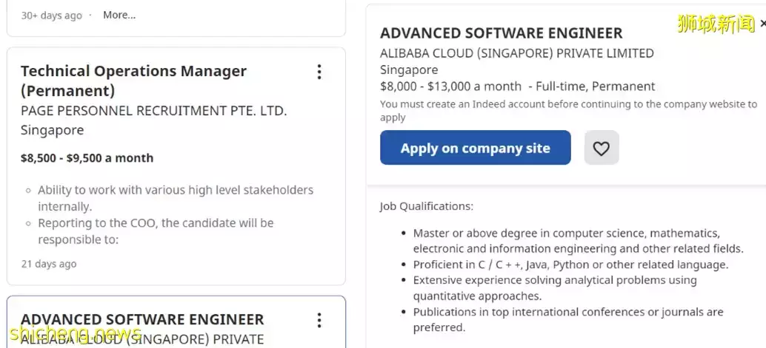Open three-dot menu on Advanced Software Engineer card
Screen dimensions: 766x348
pyautogui.click(x=319, y=320)
